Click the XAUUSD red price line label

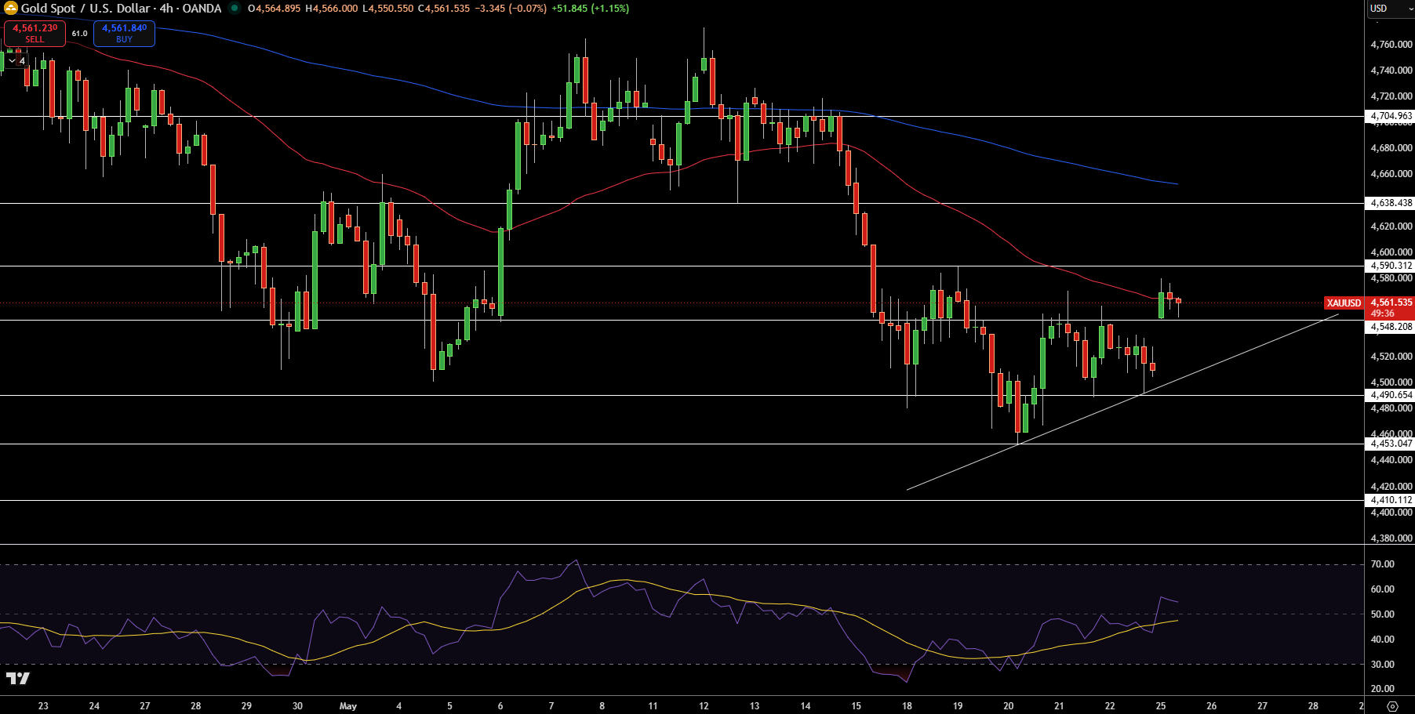click(1344, 303)
